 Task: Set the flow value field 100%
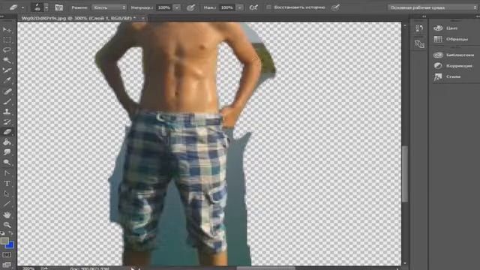(x=227, y=7)
